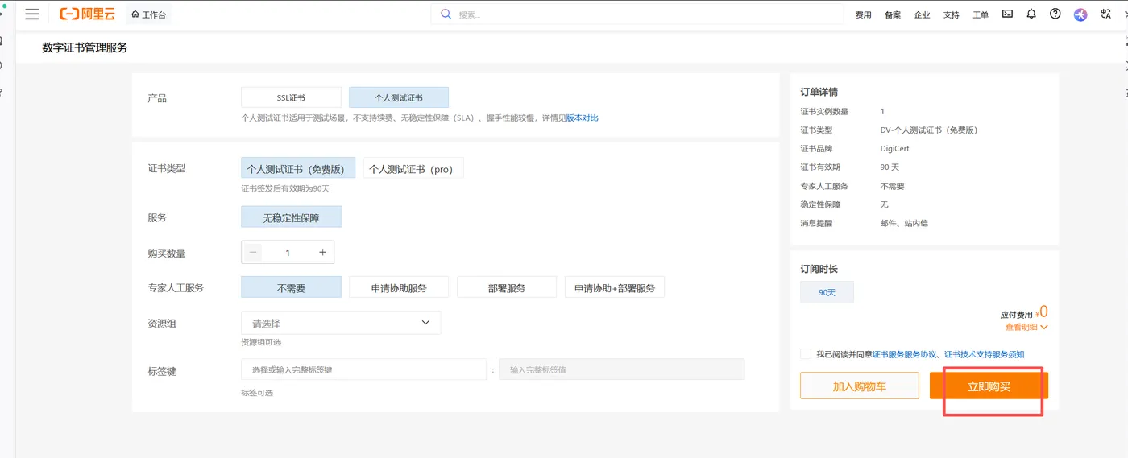Select 不需要 for expert service
Image resolution: width=1128 pixels, height=458 pixels.
291,287
